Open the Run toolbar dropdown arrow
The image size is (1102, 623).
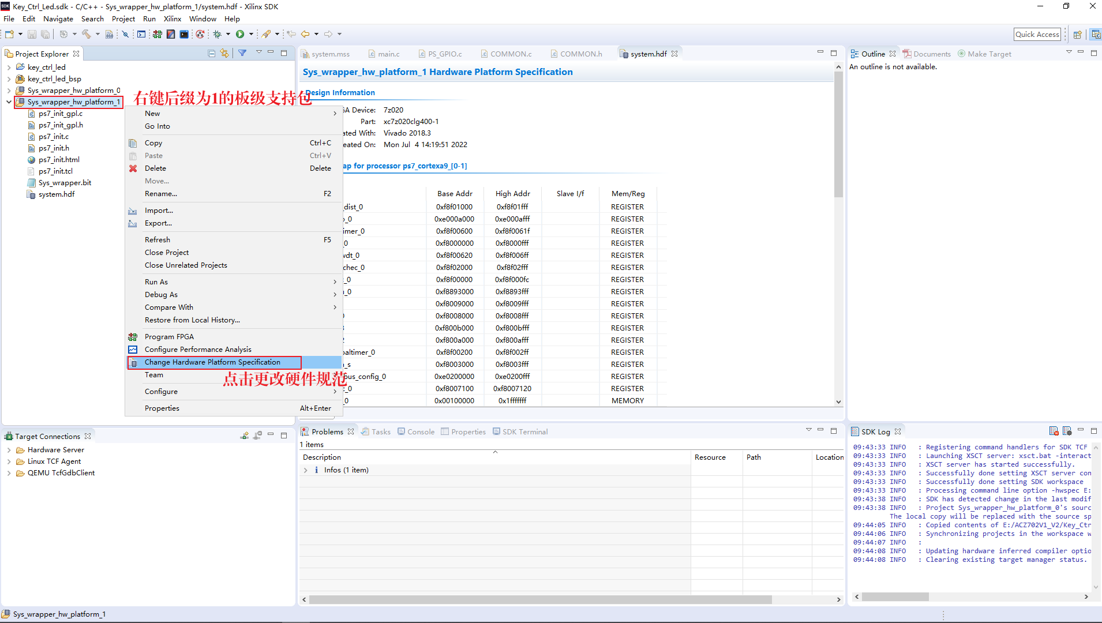click(251, 34)
